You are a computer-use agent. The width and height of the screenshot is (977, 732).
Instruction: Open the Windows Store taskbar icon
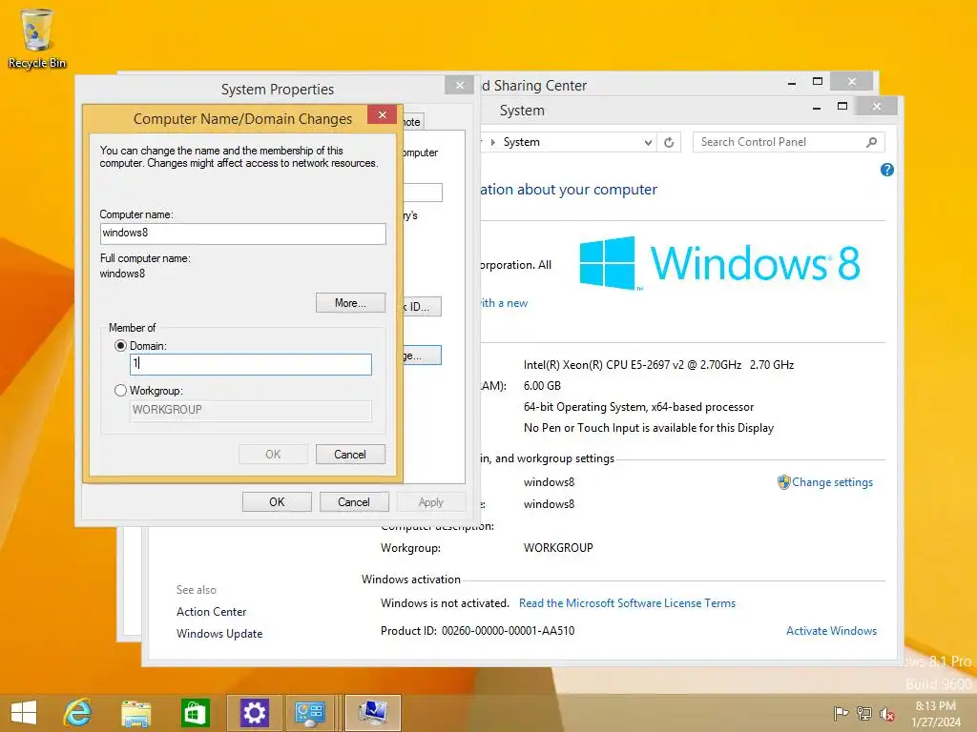point(195,713)
